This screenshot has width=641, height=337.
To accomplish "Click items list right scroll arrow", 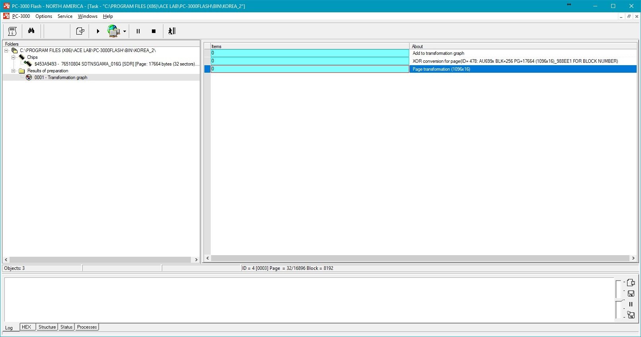I will point(633,258).
